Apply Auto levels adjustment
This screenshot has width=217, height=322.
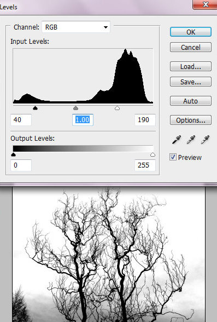191,101
